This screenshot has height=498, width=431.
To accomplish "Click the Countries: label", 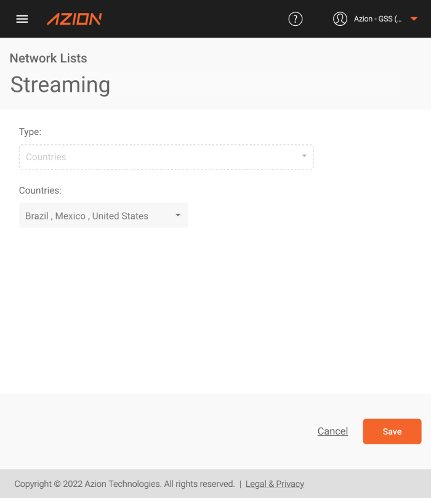I will 40,190.
